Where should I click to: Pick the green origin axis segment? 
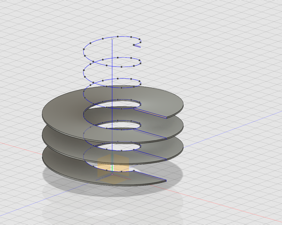coord(112,168)
